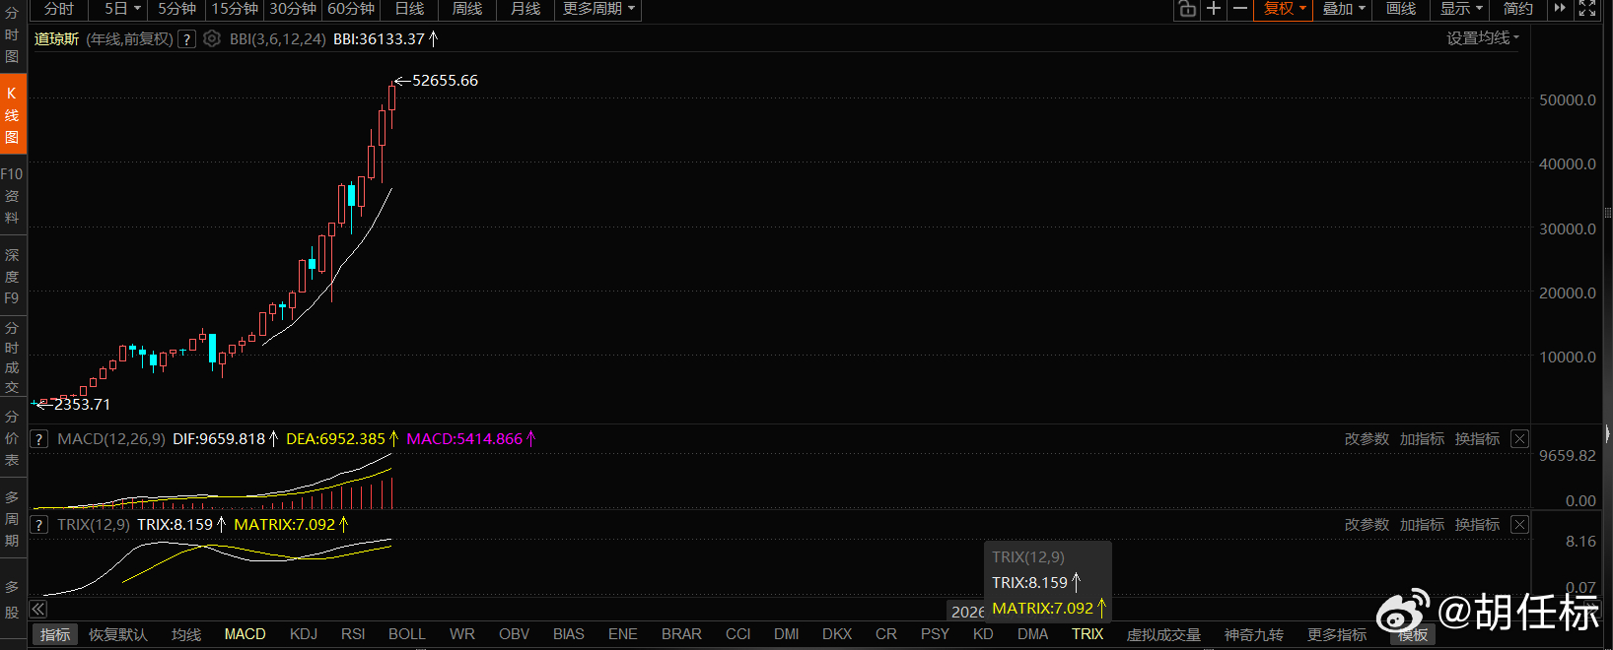Image resolution: width=1613 pixels, height=650 pixels.
Task: Expand 设置均线 moving average settings
Action: (x=1483, y=38)
